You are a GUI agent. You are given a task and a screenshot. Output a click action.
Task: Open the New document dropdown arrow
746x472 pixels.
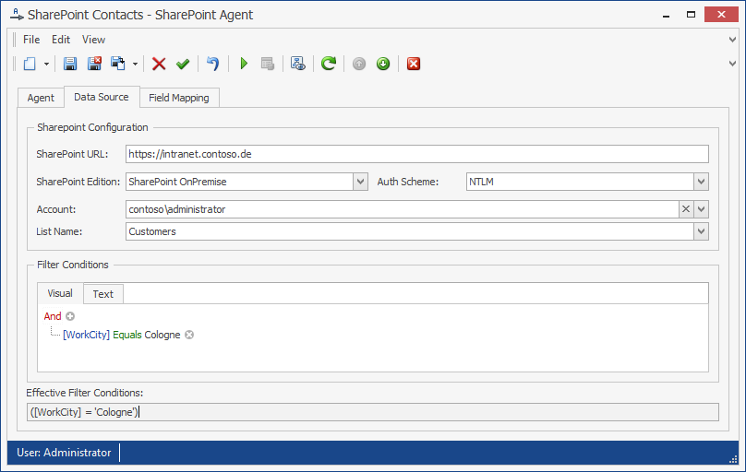click(46, 64)
